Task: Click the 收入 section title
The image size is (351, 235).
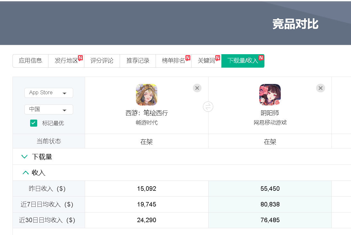Action: tap(38, 172)
